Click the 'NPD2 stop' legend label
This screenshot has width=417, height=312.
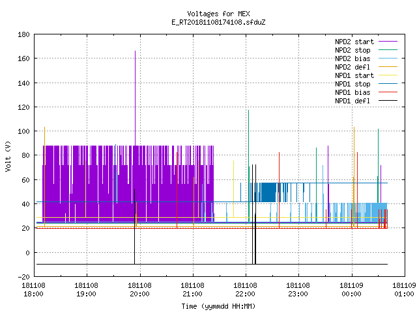352,50
